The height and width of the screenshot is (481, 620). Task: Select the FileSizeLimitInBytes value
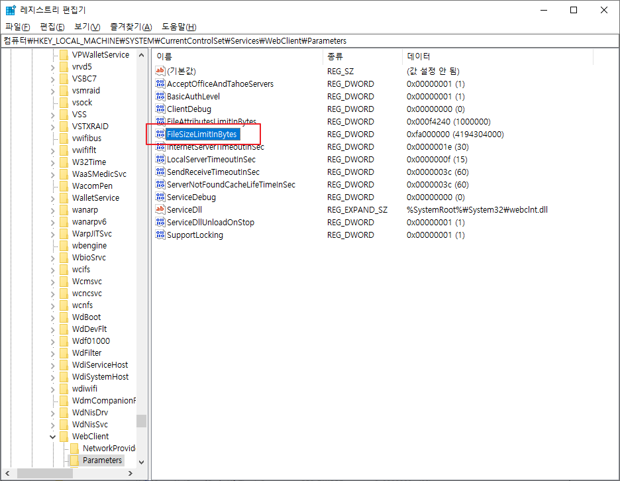(x=201, y=134)
